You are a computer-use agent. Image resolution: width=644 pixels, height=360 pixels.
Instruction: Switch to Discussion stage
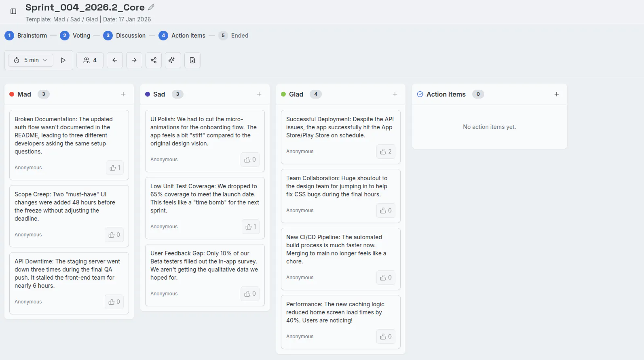click(125, 36)
